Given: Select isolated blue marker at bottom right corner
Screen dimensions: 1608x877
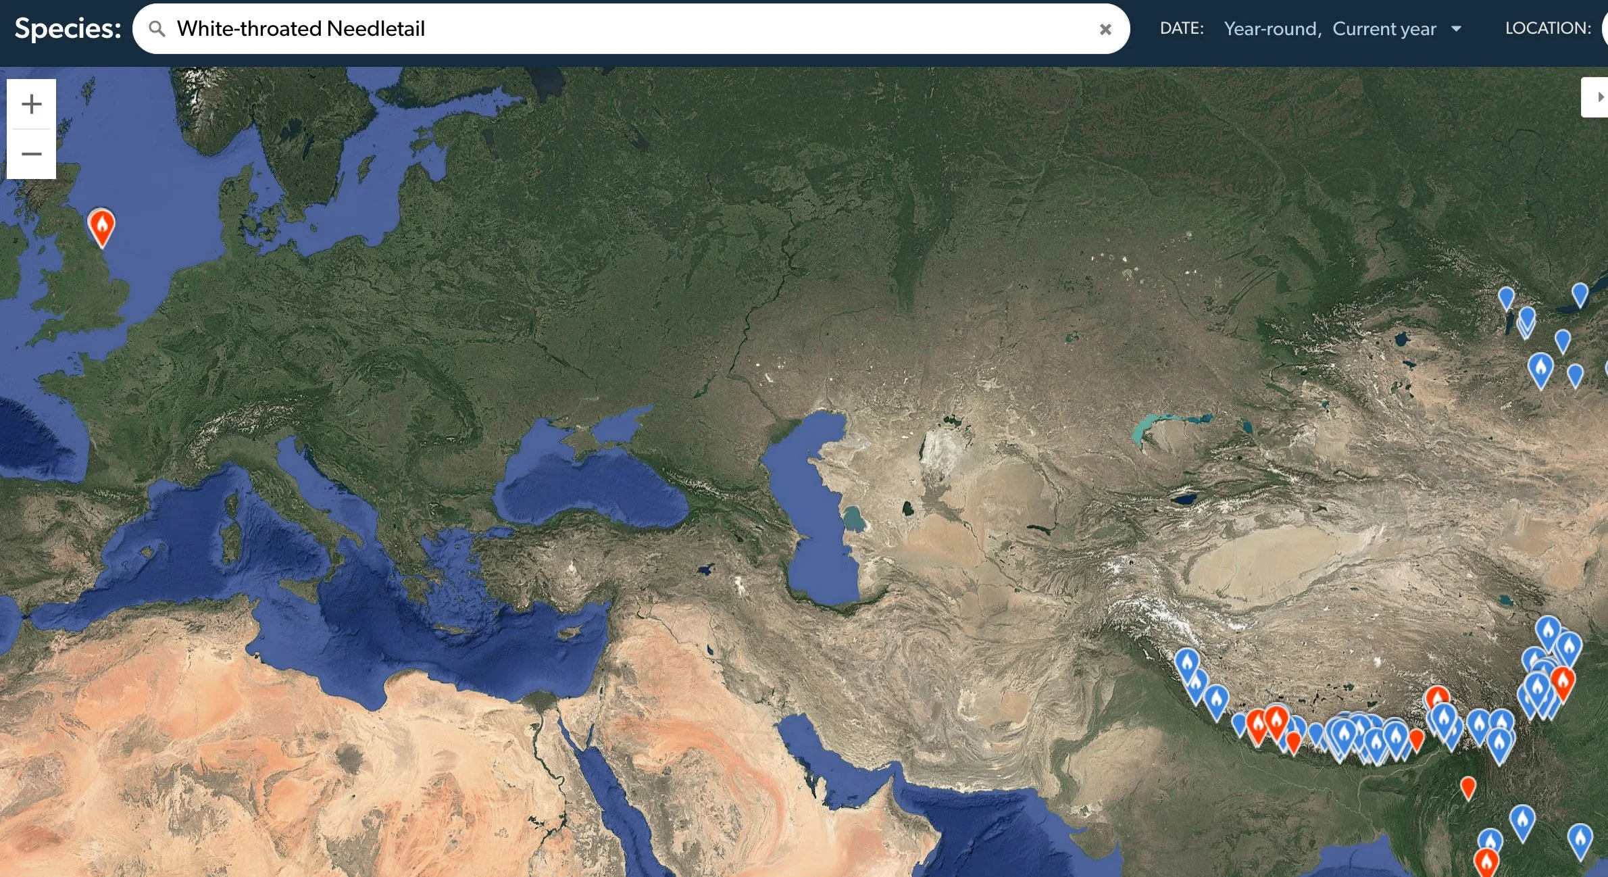Looking at the screenshot, I should pos(1580,839).
